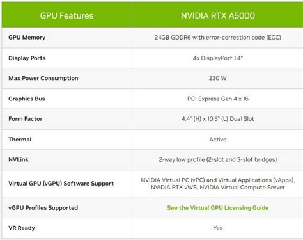Click the Graphics Bus row label
This screenshot has width=303, height=240.
pyautogui.click(x=27, y=99)
